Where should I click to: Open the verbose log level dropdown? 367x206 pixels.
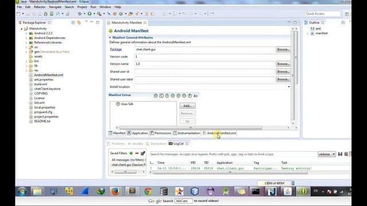[327, 154]
